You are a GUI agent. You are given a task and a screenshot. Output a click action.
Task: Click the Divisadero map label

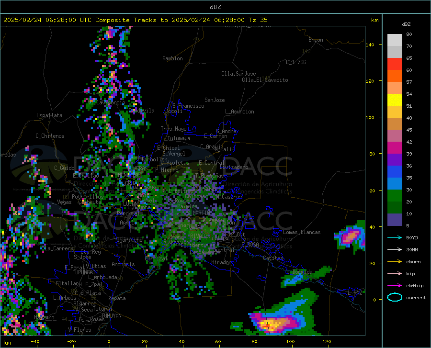[234, 167]
